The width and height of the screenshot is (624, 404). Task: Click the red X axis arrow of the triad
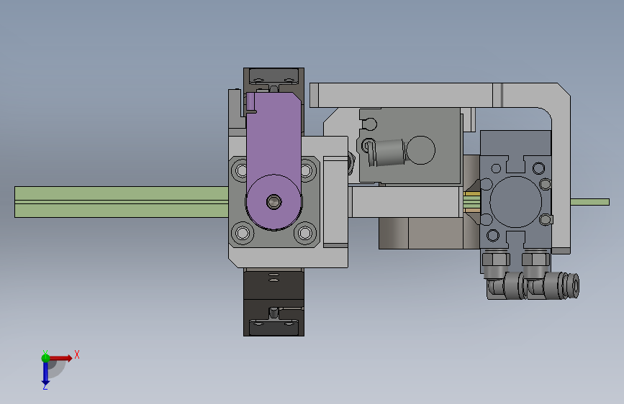click(x=61, y=358)
